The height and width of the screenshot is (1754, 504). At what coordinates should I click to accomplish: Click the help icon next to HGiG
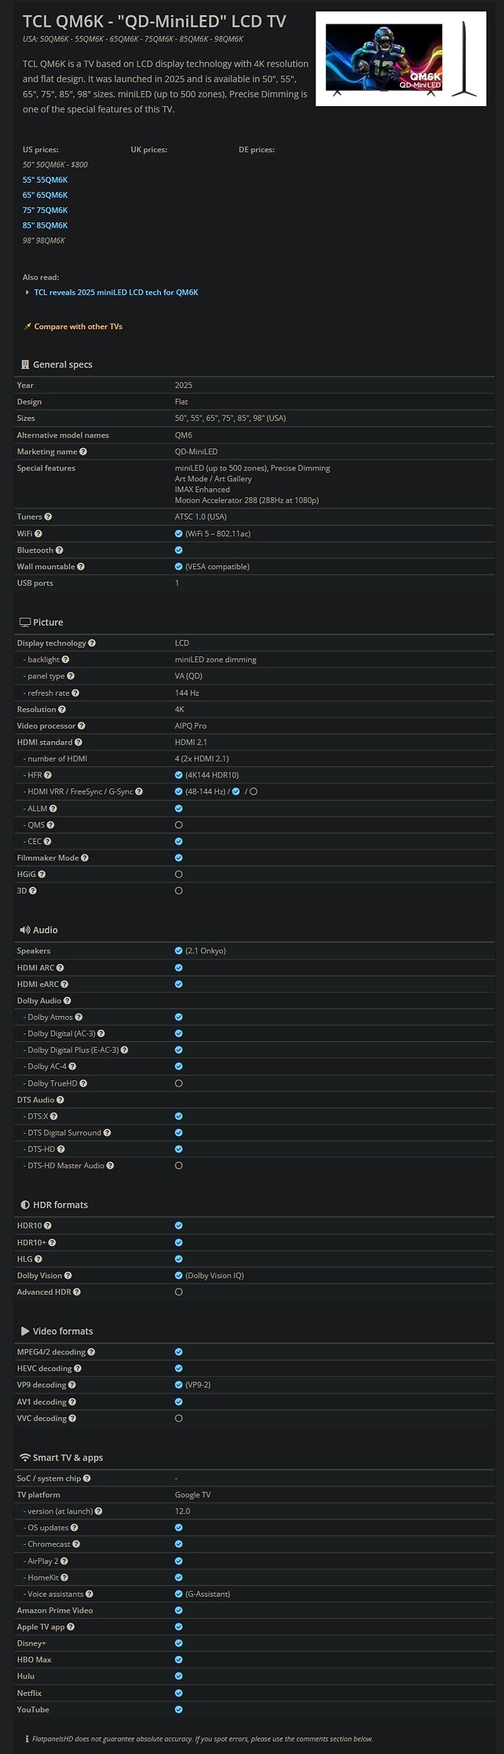pyautogui.click(x=42, y=874)
